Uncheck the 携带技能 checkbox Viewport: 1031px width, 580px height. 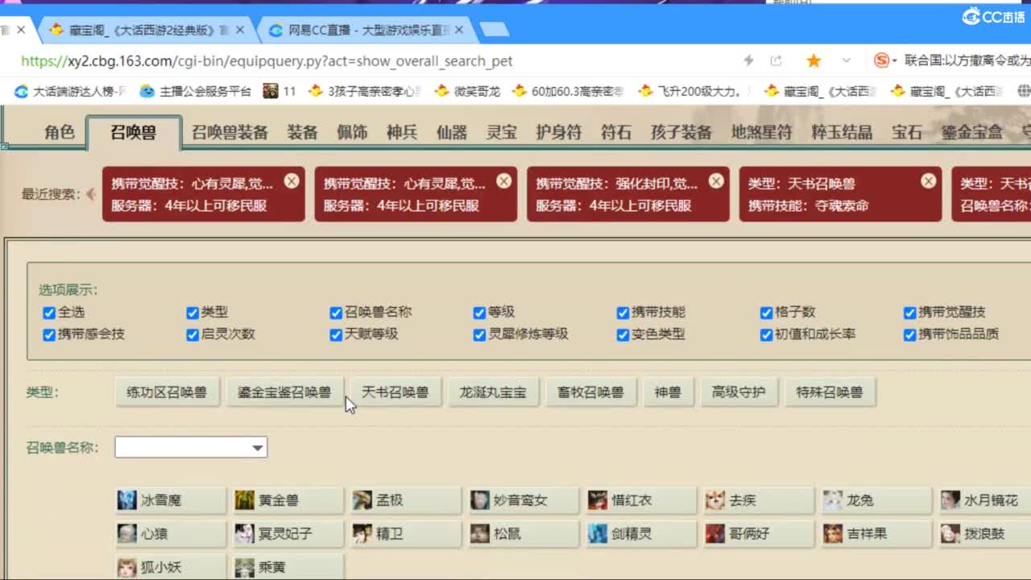(x=623, y=313)
